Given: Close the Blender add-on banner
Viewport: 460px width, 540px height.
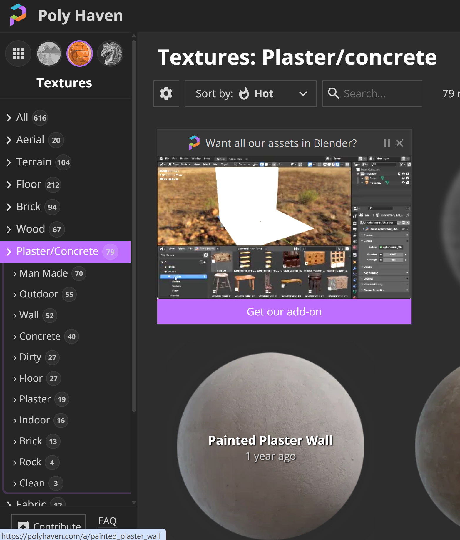Looking at the screenshot, I should [399, 143].
